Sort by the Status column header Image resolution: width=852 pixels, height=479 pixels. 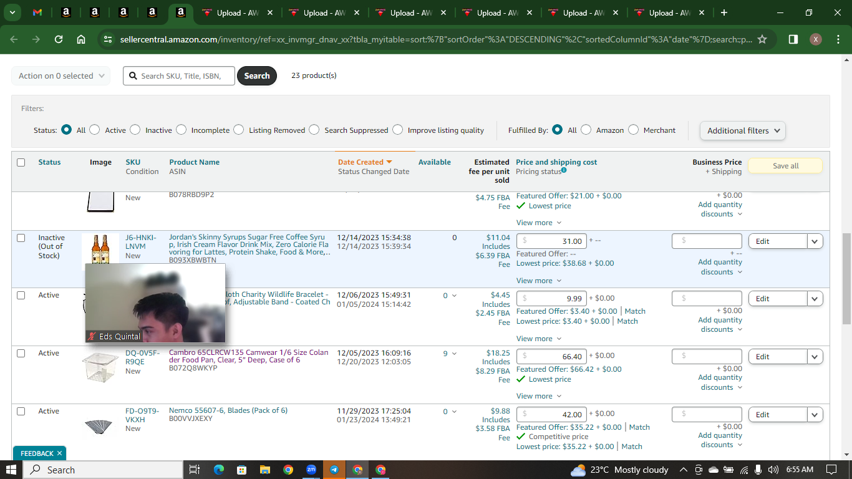[49, 162]
